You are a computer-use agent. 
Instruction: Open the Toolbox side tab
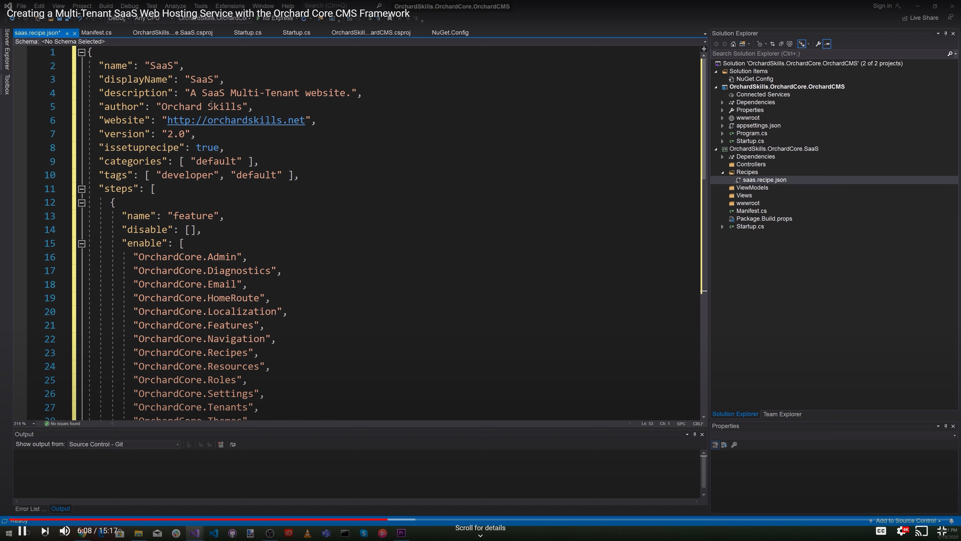click(7, 84)
